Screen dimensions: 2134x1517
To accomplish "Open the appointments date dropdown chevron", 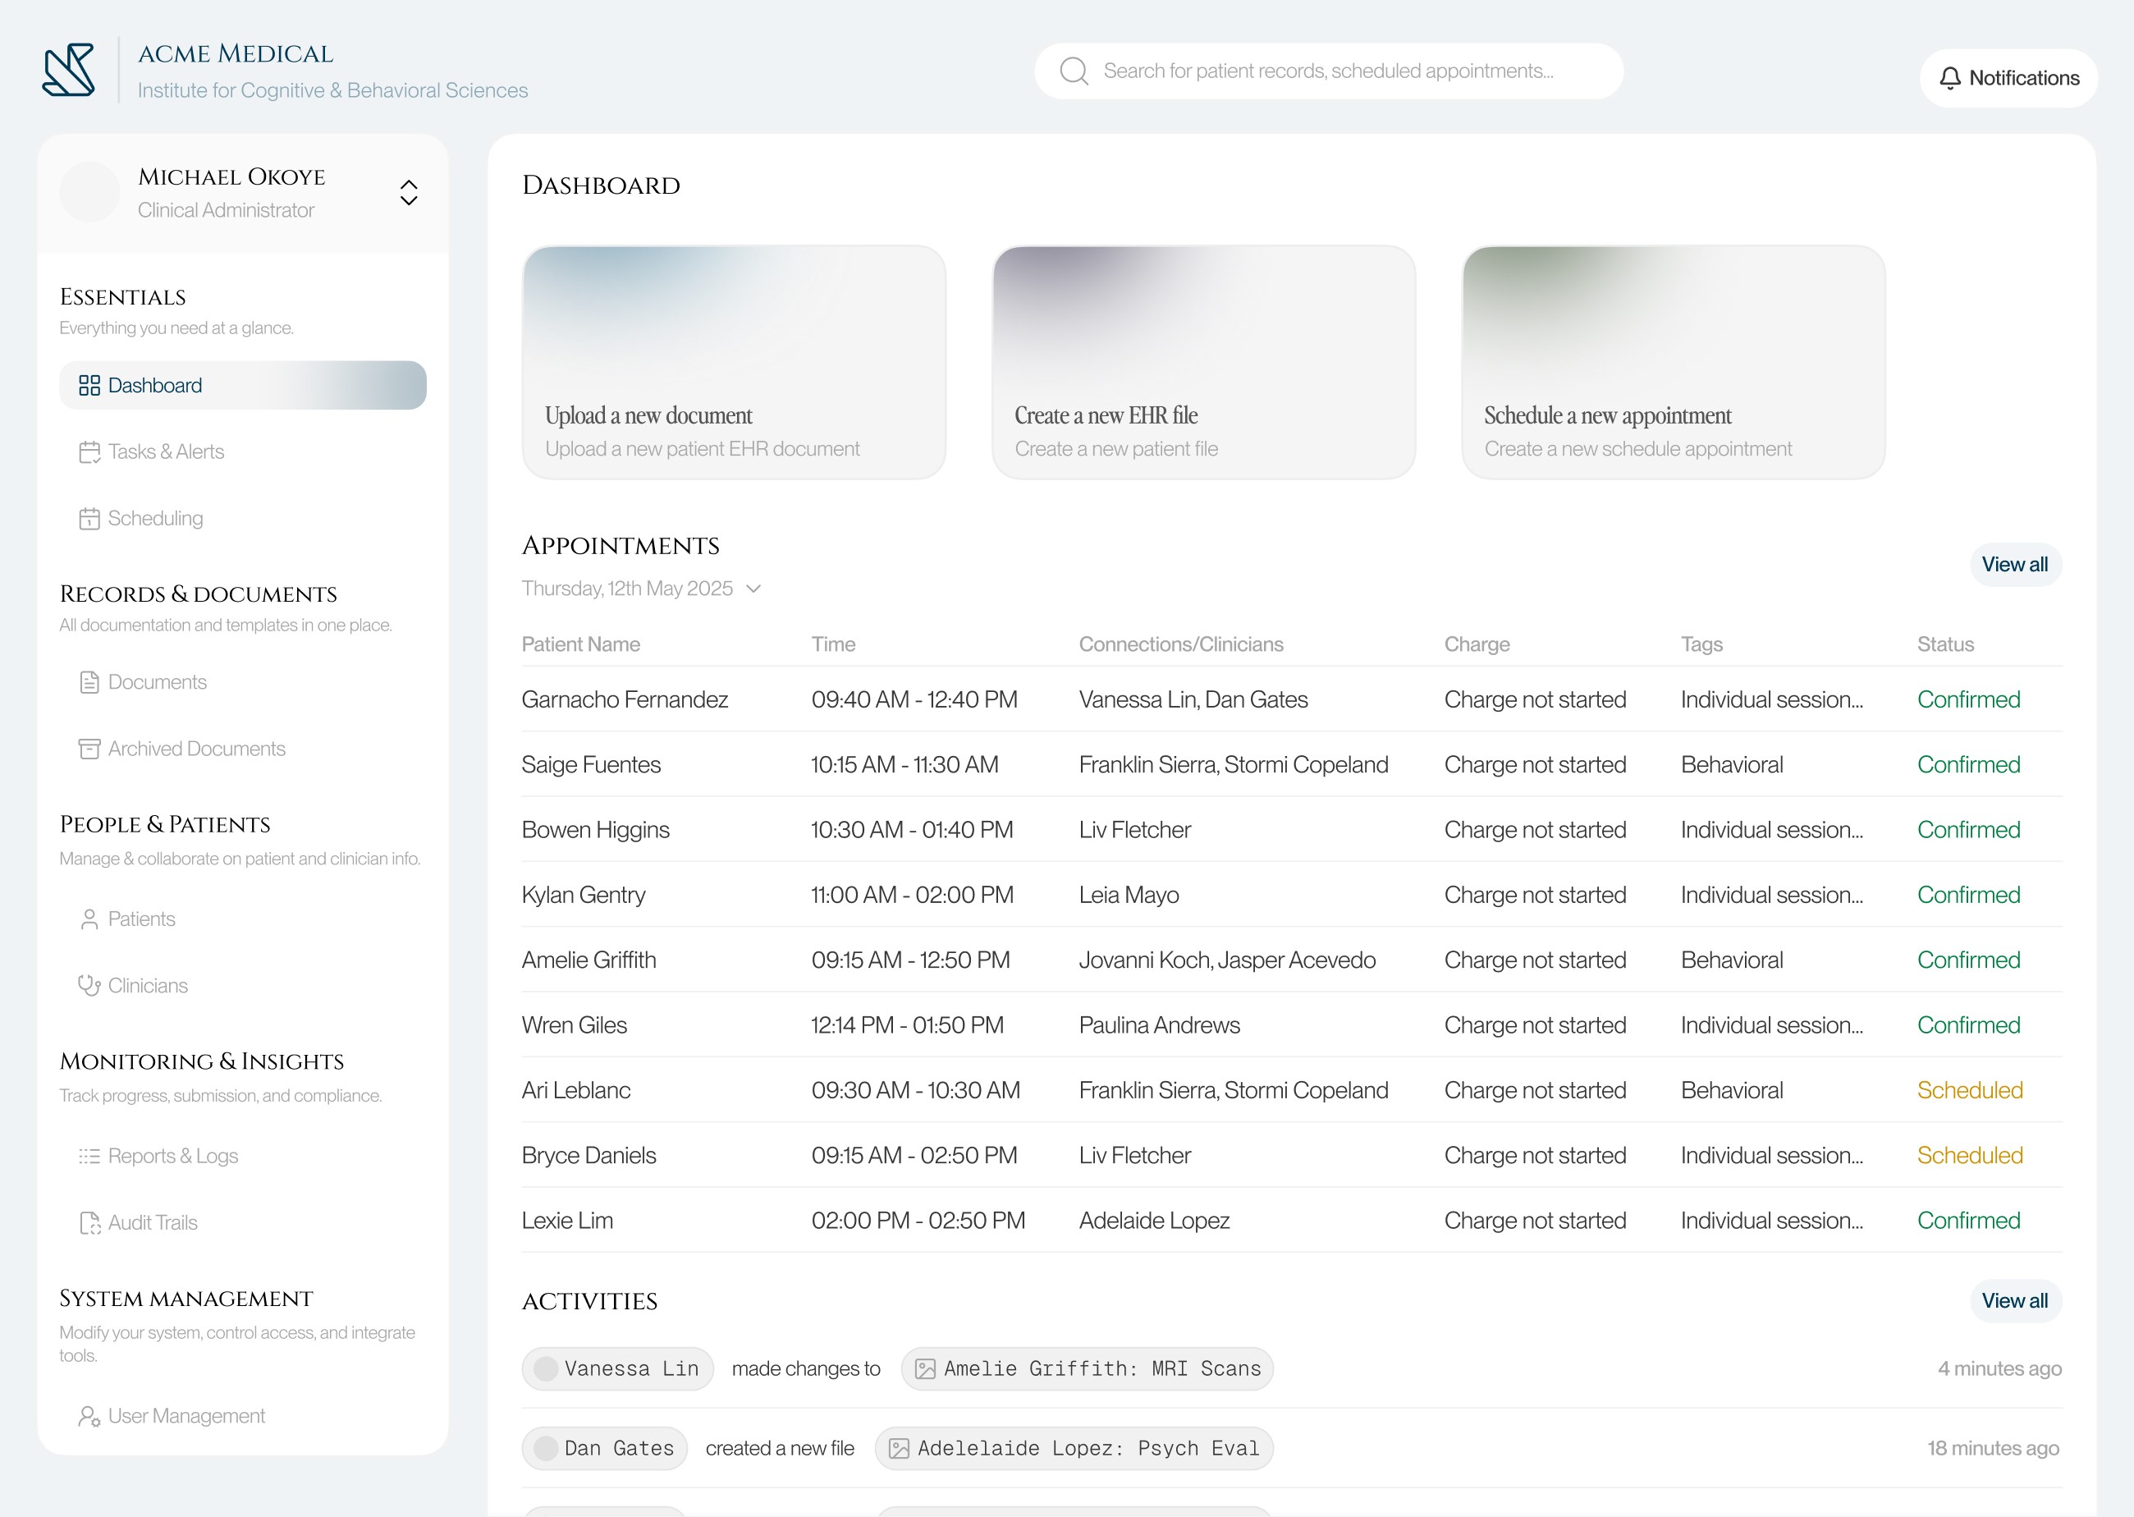I will [753, 589].
